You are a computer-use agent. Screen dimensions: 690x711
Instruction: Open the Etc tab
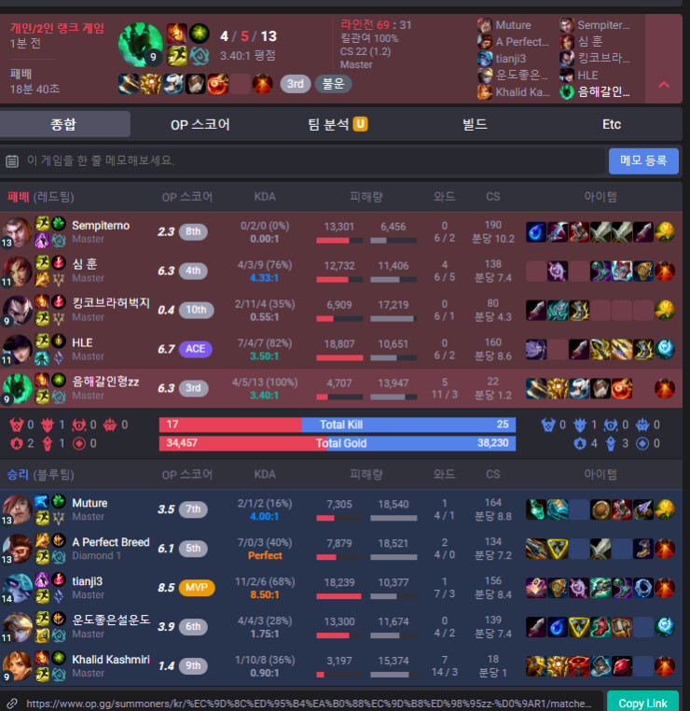coord(611,124)
